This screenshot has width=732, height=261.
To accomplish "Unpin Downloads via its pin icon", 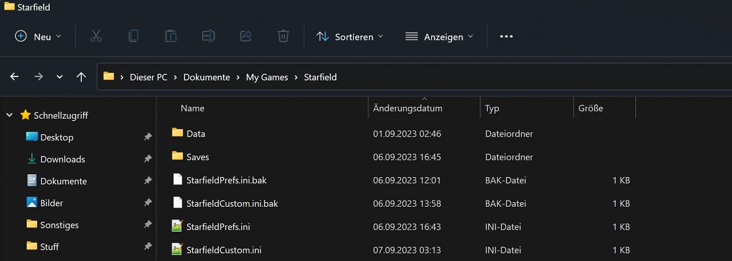I will [148, 159].
